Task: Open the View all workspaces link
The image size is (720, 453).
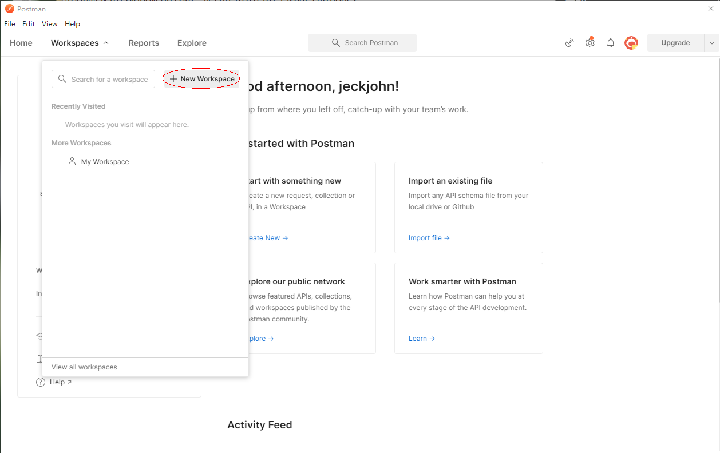Action: (x=84, y=367)
